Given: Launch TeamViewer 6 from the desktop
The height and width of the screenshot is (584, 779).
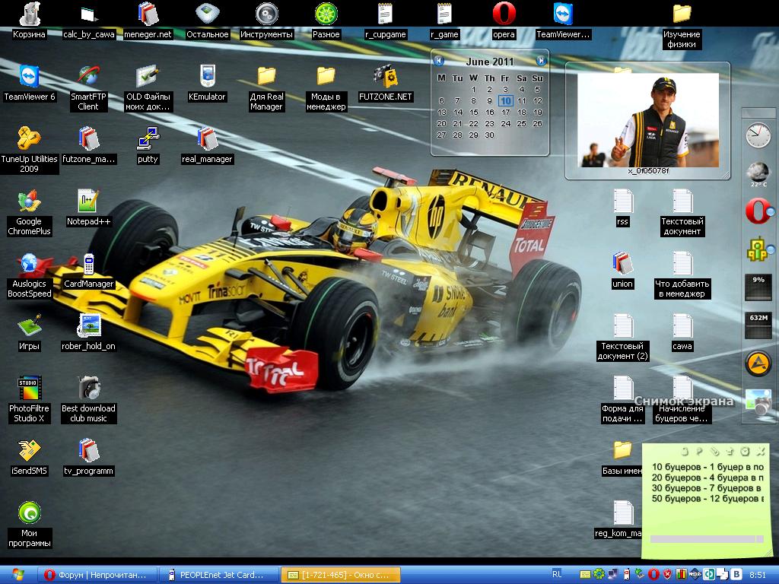Looking at the screenshot, I should point(30,78).
